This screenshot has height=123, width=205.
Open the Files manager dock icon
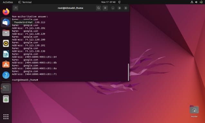coord(6,33)
